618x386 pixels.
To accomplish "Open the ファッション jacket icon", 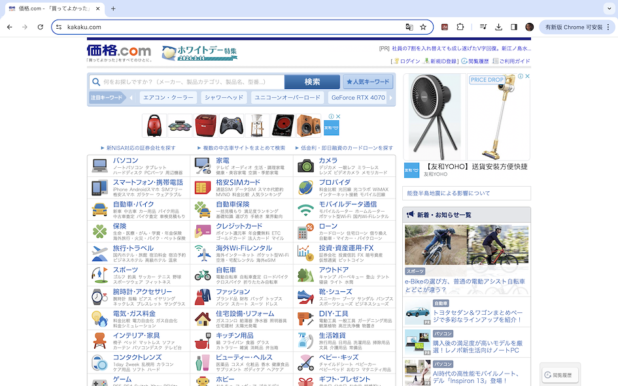I will (203, 297).
